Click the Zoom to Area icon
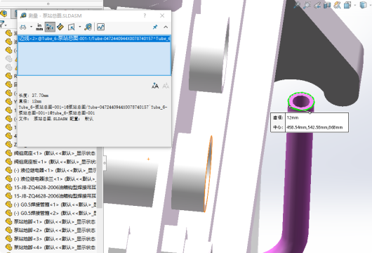 click(x=307, y=5)
